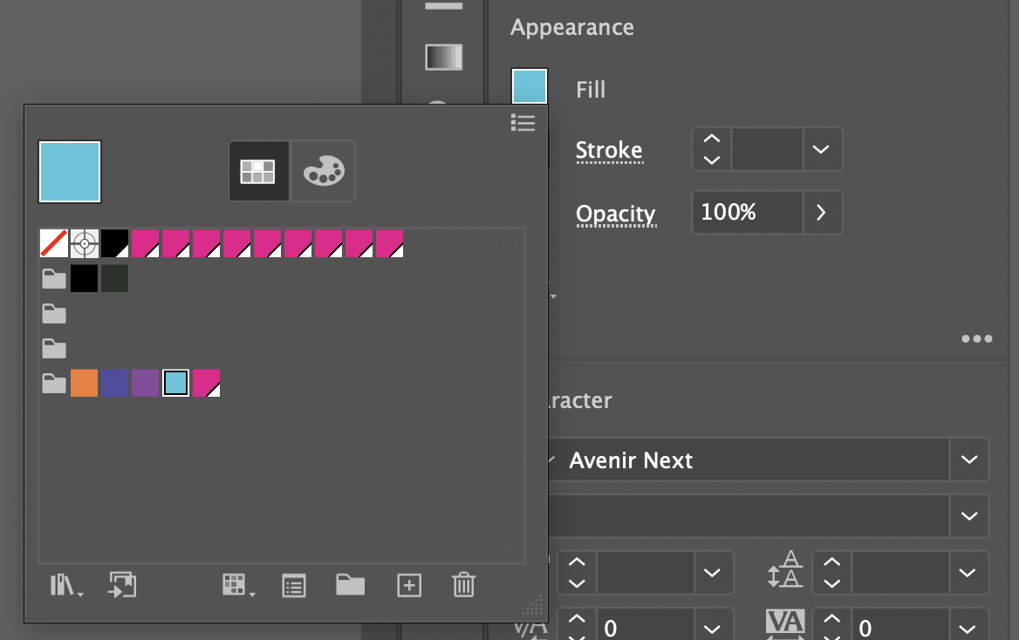Click the New Swatch plus icon
The image size is (1019, 640).
(x=408, y=585)
